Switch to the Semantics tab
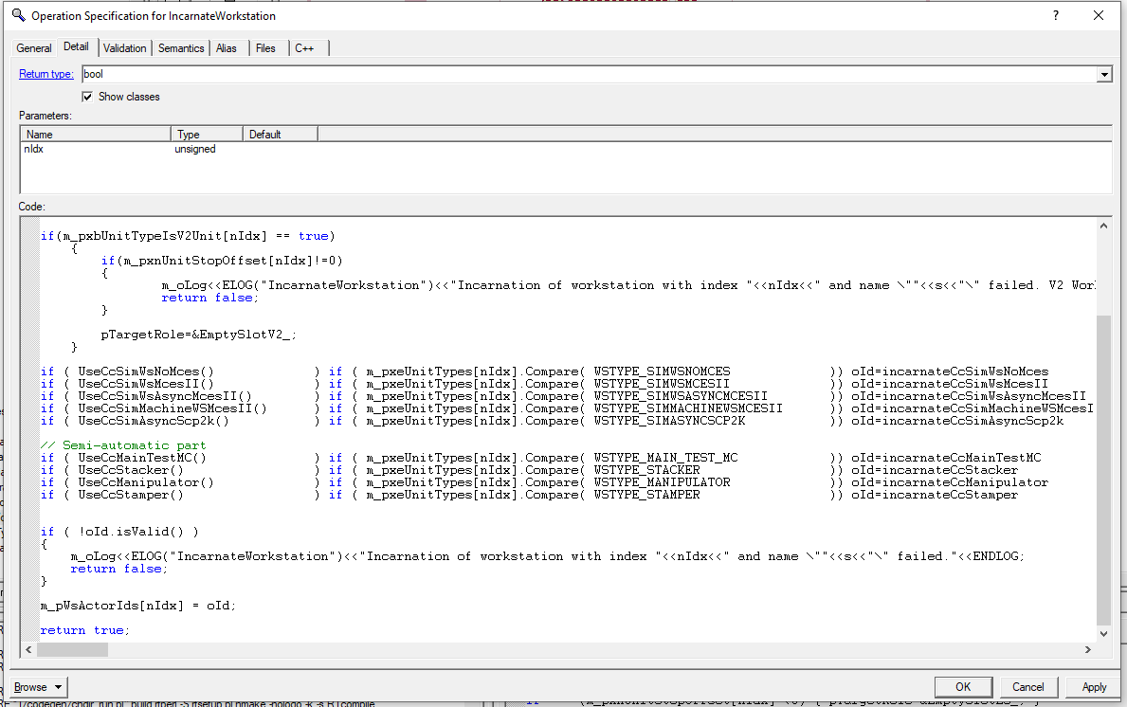1127x707 pixels. click(x=181, y=47)
